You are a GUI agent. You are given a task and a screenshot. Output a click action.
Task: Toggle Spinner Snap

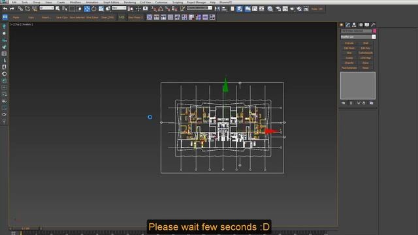(174, 8)
